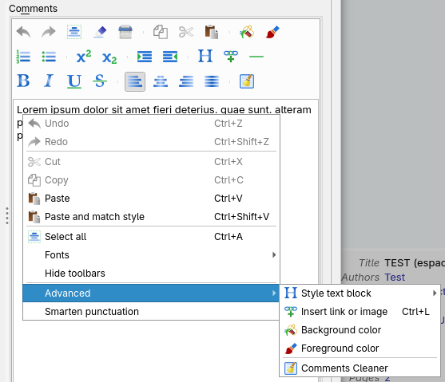445x382 pixels.
Task: Apply subscript formatting
Action: tap(109, 57)
